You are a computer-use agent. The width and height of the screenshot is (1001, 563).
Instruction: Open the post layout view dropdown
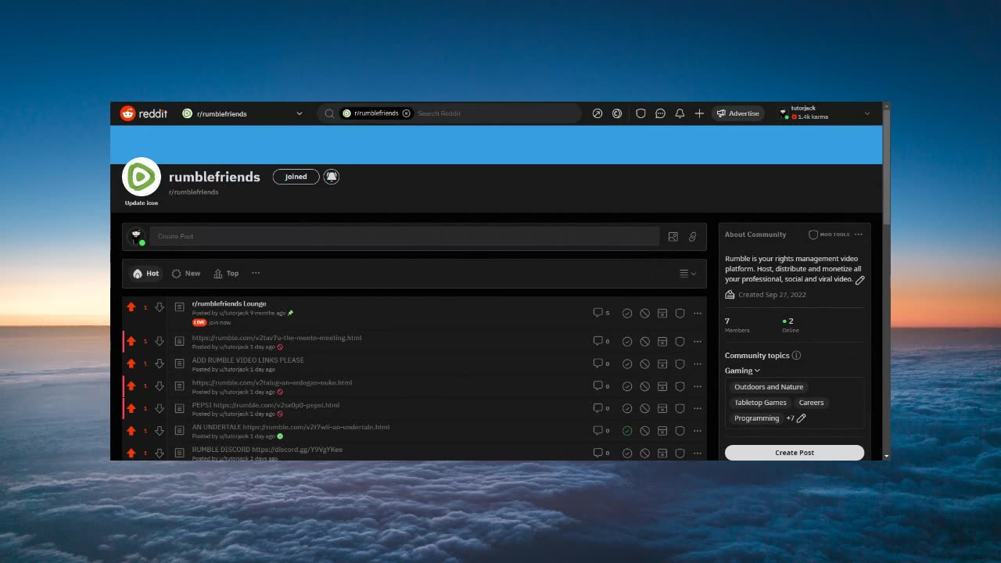coord(688,274)
